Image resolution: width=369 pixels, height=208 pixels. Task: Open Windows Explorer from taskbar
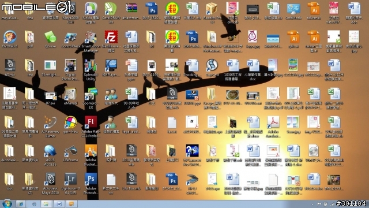pos(46,204)
